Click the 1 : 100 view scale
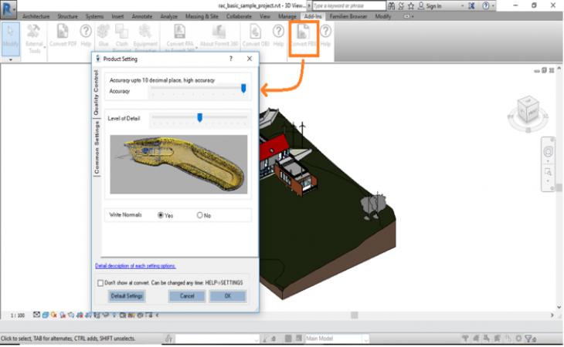The width and height of the screenshot is (564, 347). [17, 315]
